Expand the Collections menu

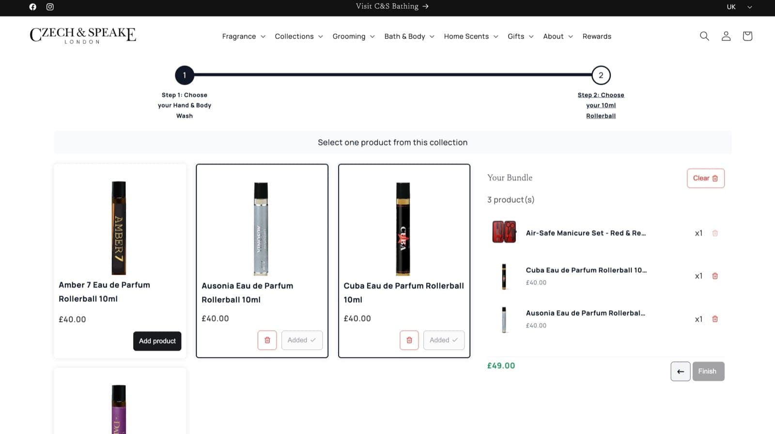pyautogui.click(x=299, y=37)
